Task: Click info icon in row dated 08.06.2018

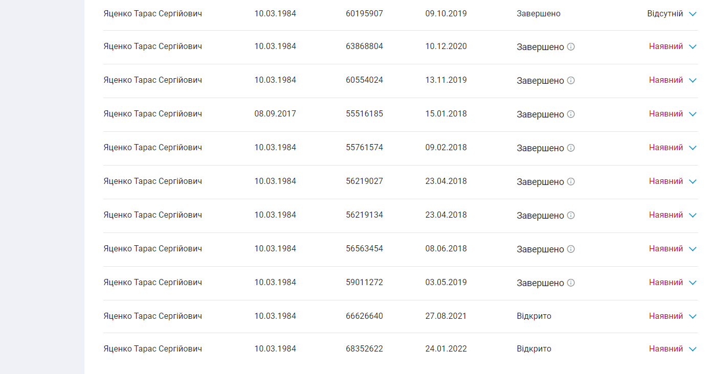Action: tap(571, 249)
